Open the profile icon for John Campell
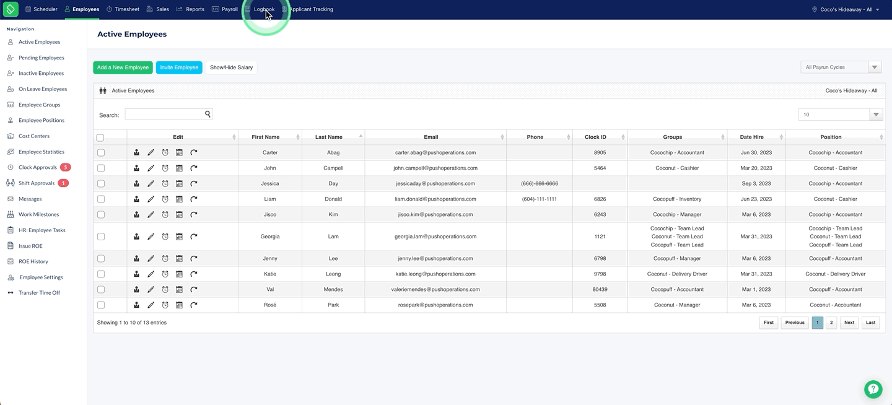The height and width of the screenshot is (405, 892). [x=136, y=168]
